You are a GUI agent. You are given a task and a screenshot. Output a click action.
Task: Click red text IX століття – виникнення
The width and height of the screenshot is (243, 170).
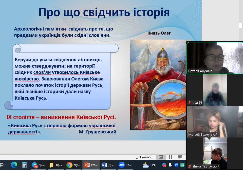coord(61,117)
